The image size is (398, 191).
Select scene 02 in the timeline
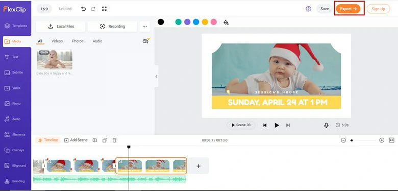click(81, 165)
